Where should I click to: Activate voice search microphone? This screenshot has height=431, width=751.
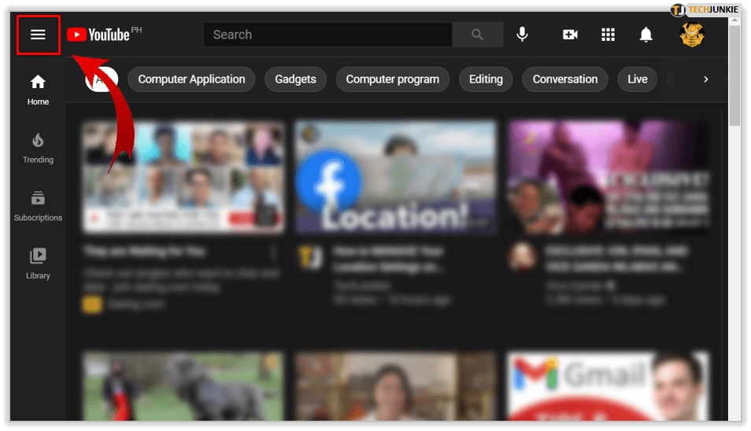(x=521, y=35)
